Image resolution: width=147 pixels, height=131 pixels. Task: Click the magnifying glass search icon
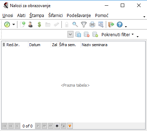pos(75,24)
